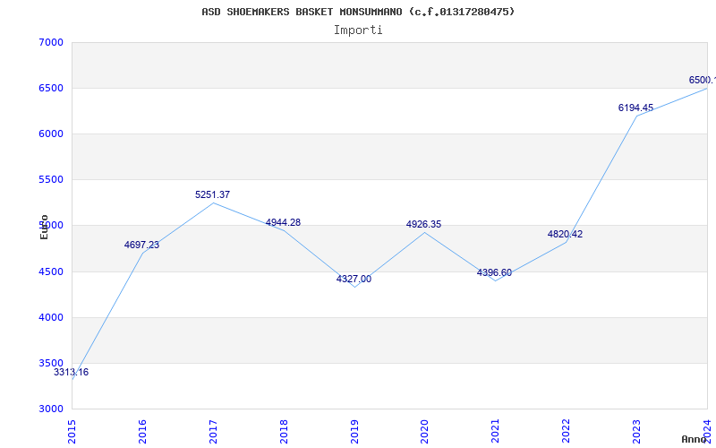Select the 4944.28 data label
Image resolution: width=716 pixels, height=448 pixels.
pos(283,222)
